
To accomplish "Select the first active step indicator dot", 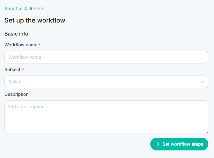I will 31,9.
